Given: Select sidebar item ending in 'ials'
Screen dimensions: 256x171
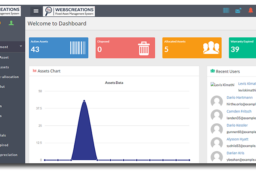Looking at the screenshot, I should (3, 135).
